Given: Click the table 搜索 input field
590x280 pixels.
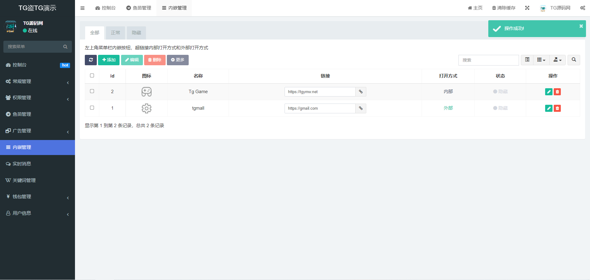Looking at the screenshot, I should pos(488,60).
